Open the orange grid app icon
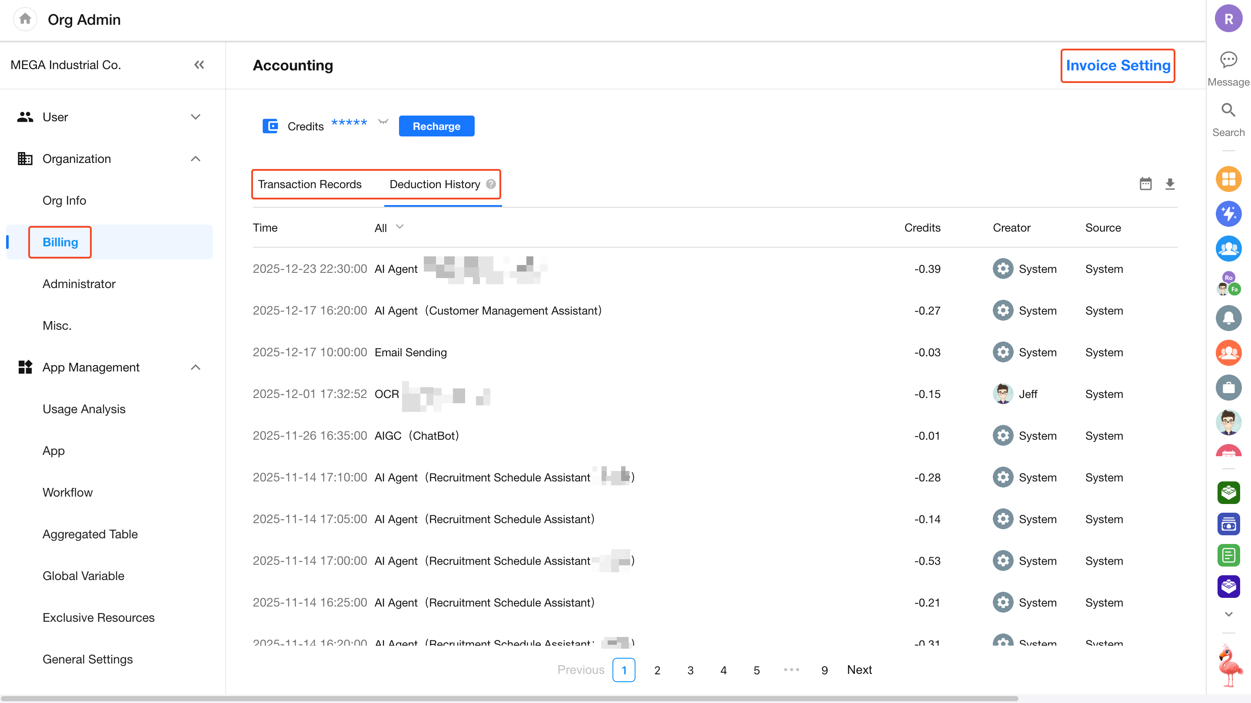 [1228, 179]
